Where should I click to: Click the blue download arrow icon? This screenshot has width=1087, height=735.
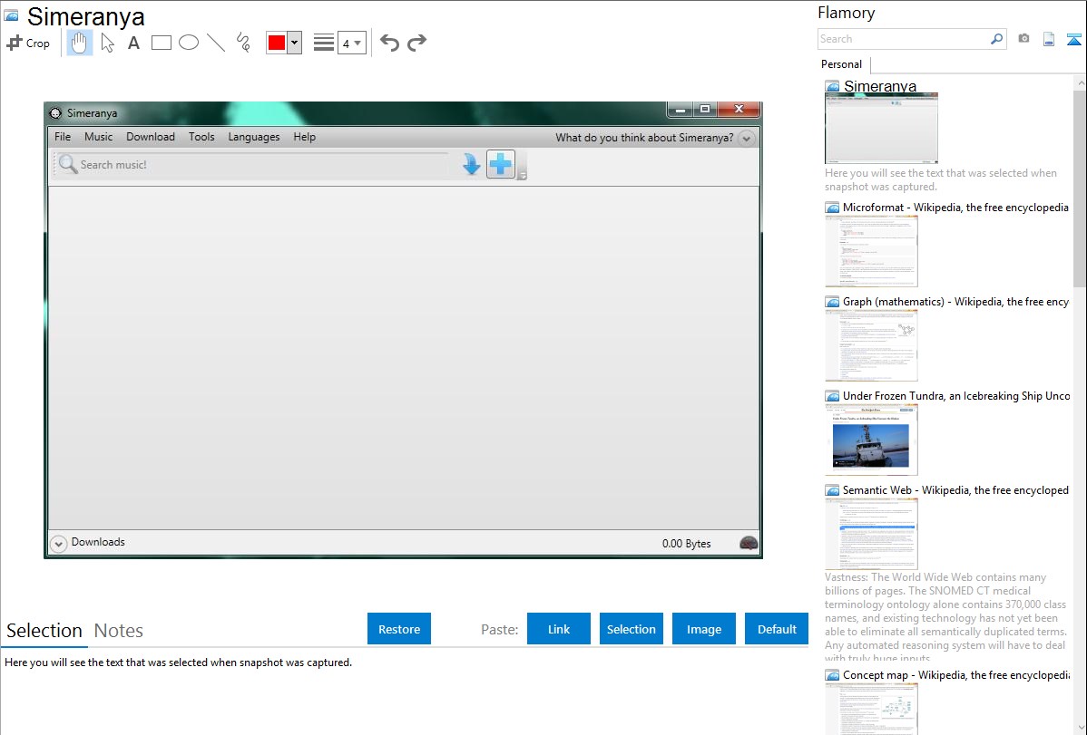click(472, 165)
